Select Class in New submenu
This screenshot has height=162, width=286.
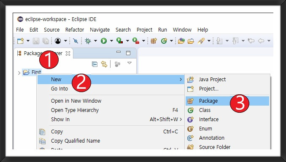tap(227, 110)
